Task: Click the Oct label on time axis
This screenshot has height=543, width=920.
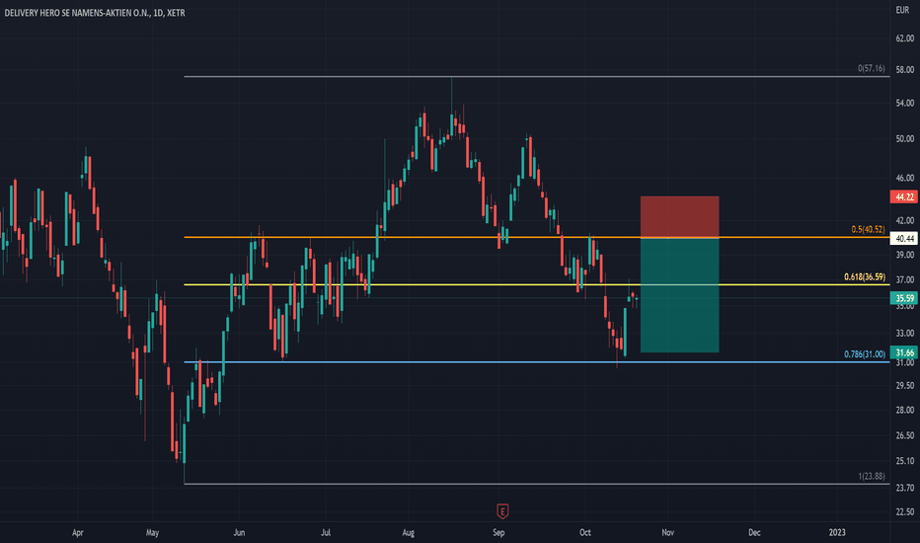Action: tap(585, 532)
